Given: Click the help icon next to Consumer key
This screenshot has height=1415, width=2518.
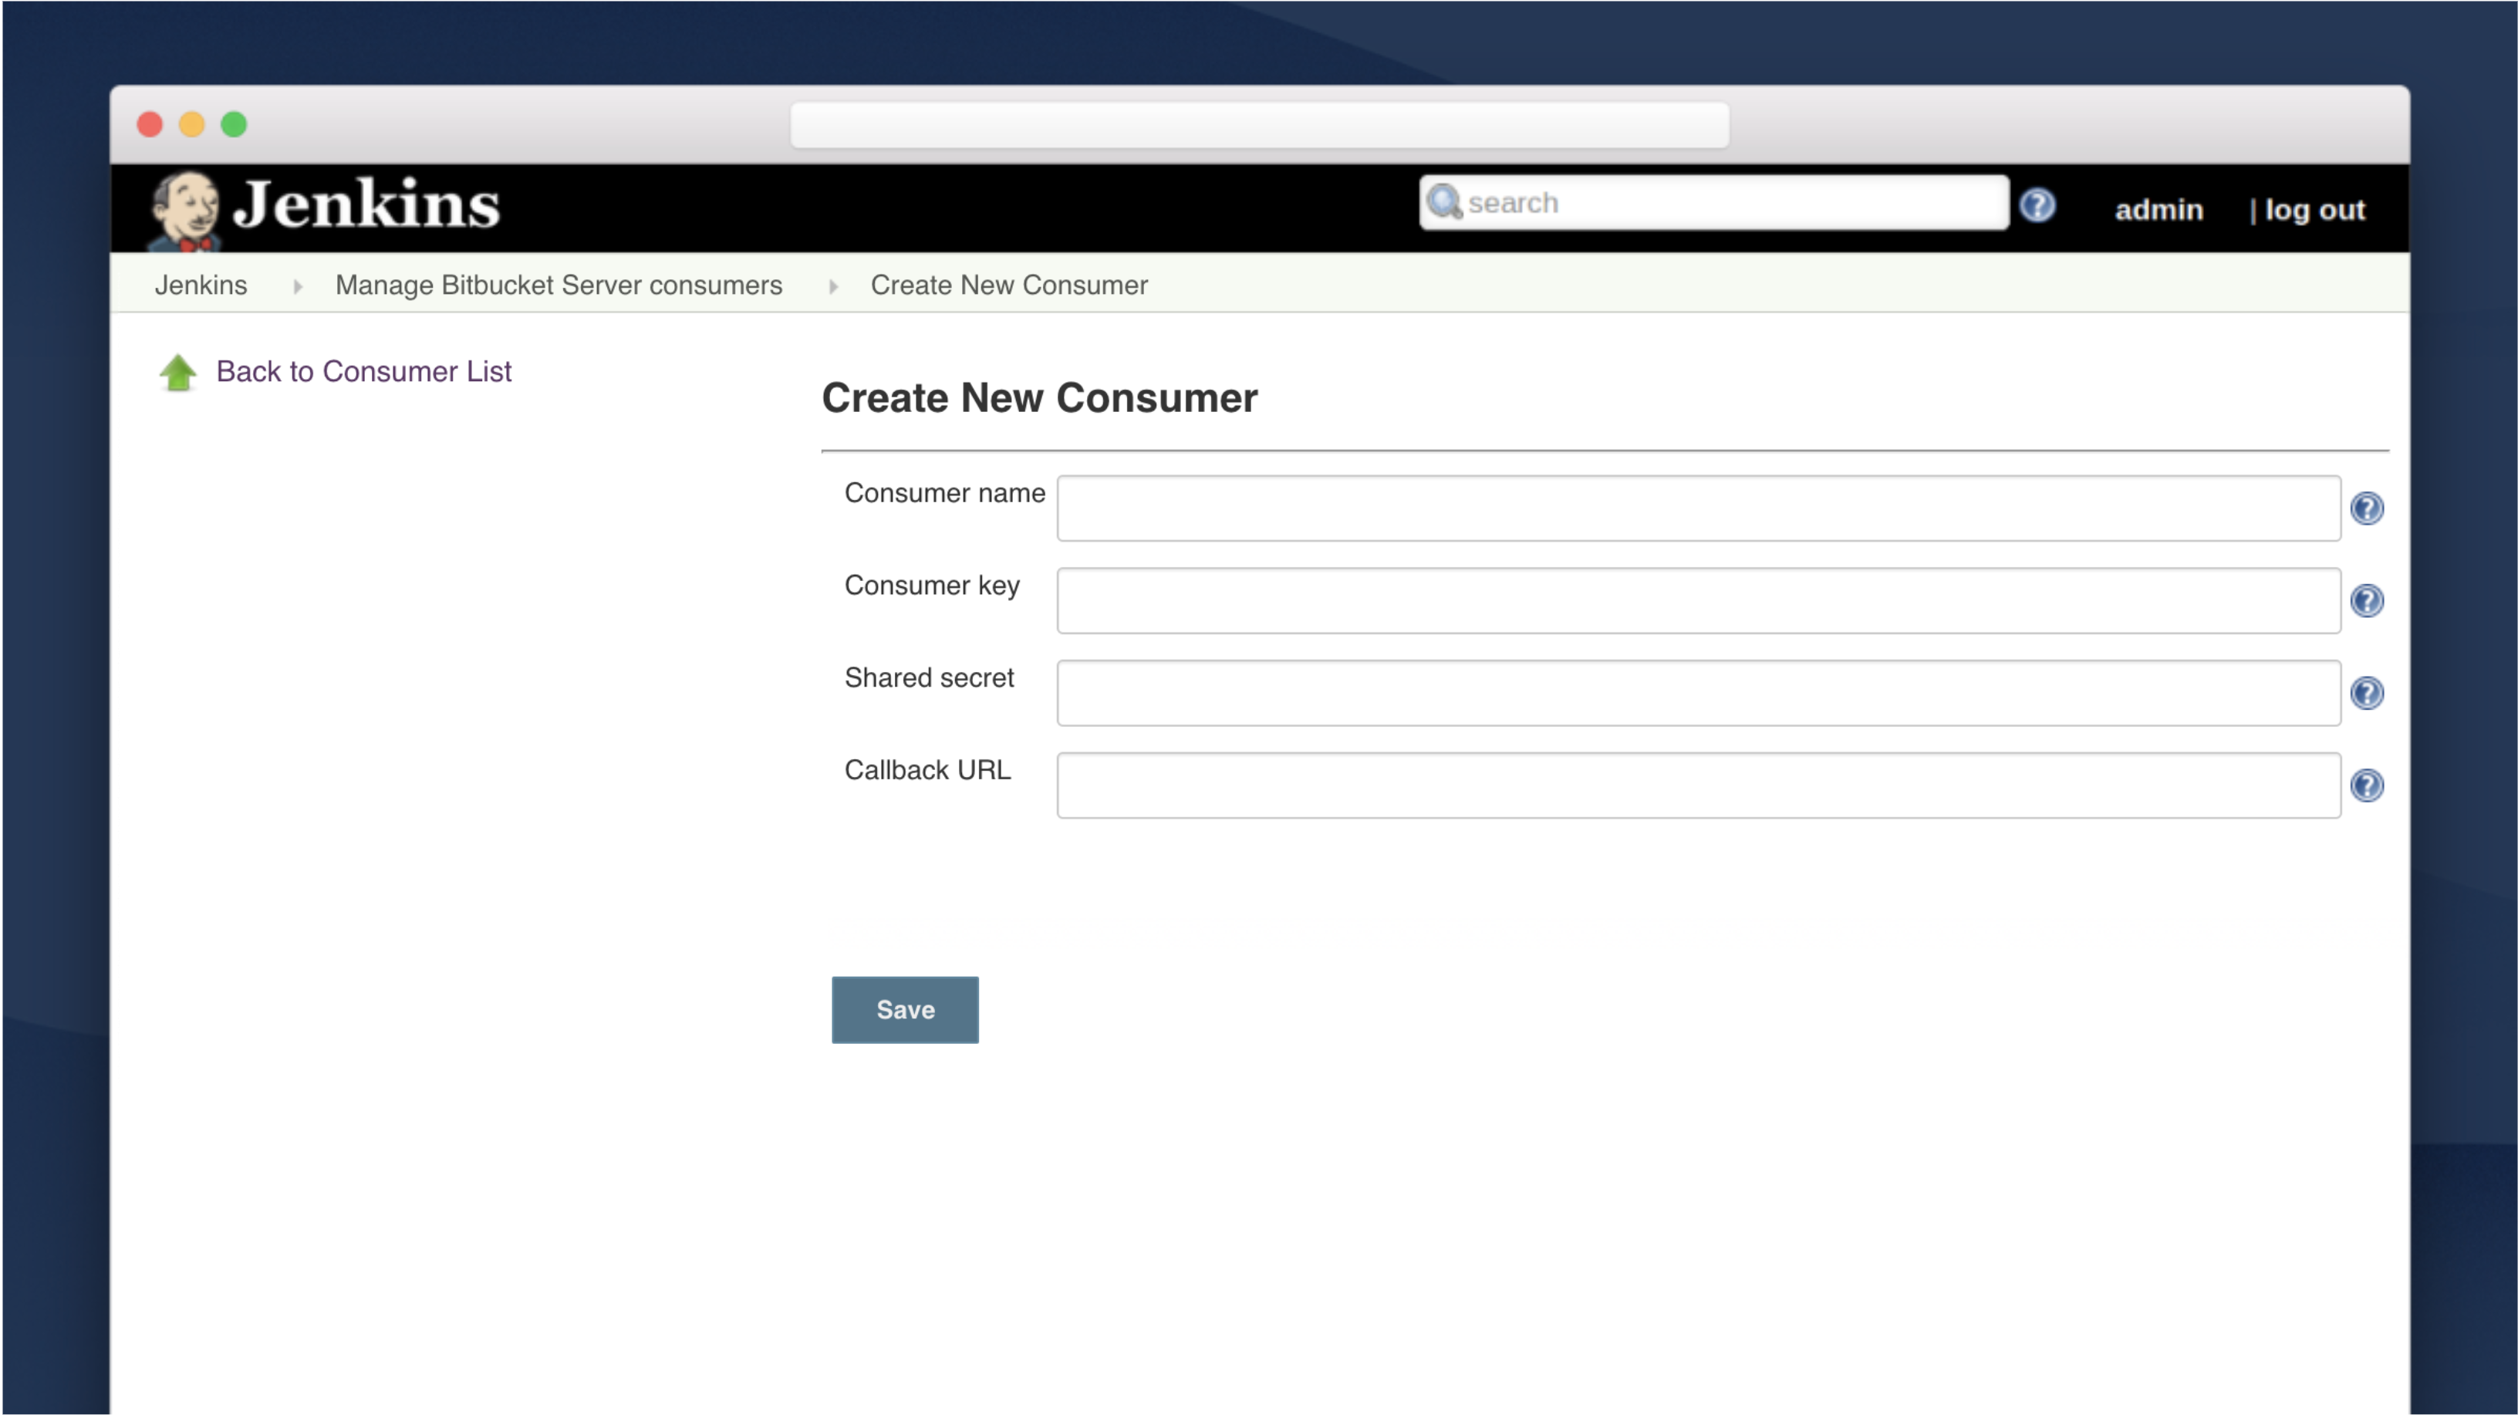Looking at the screenshot, I should [x=2368, y=600].
